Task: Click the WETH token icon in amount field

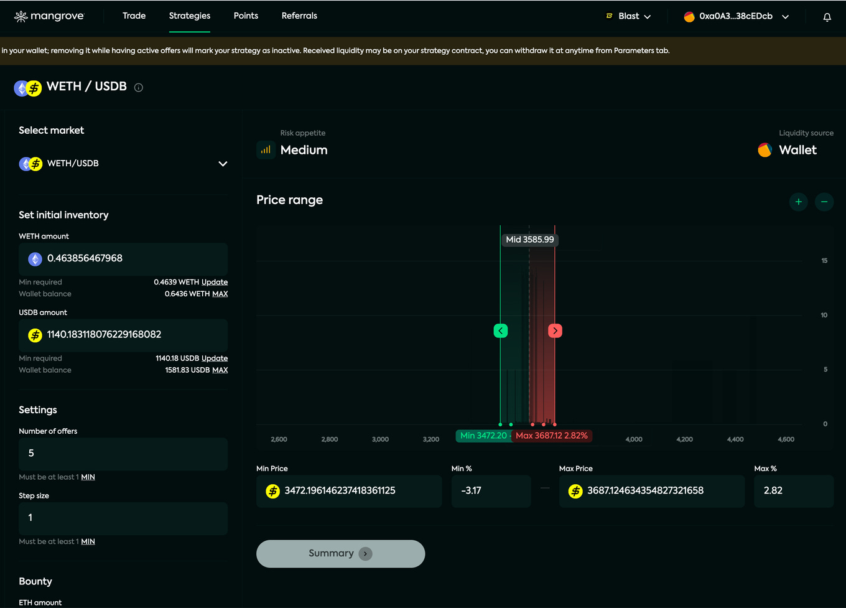Action: tap(35, 259)
